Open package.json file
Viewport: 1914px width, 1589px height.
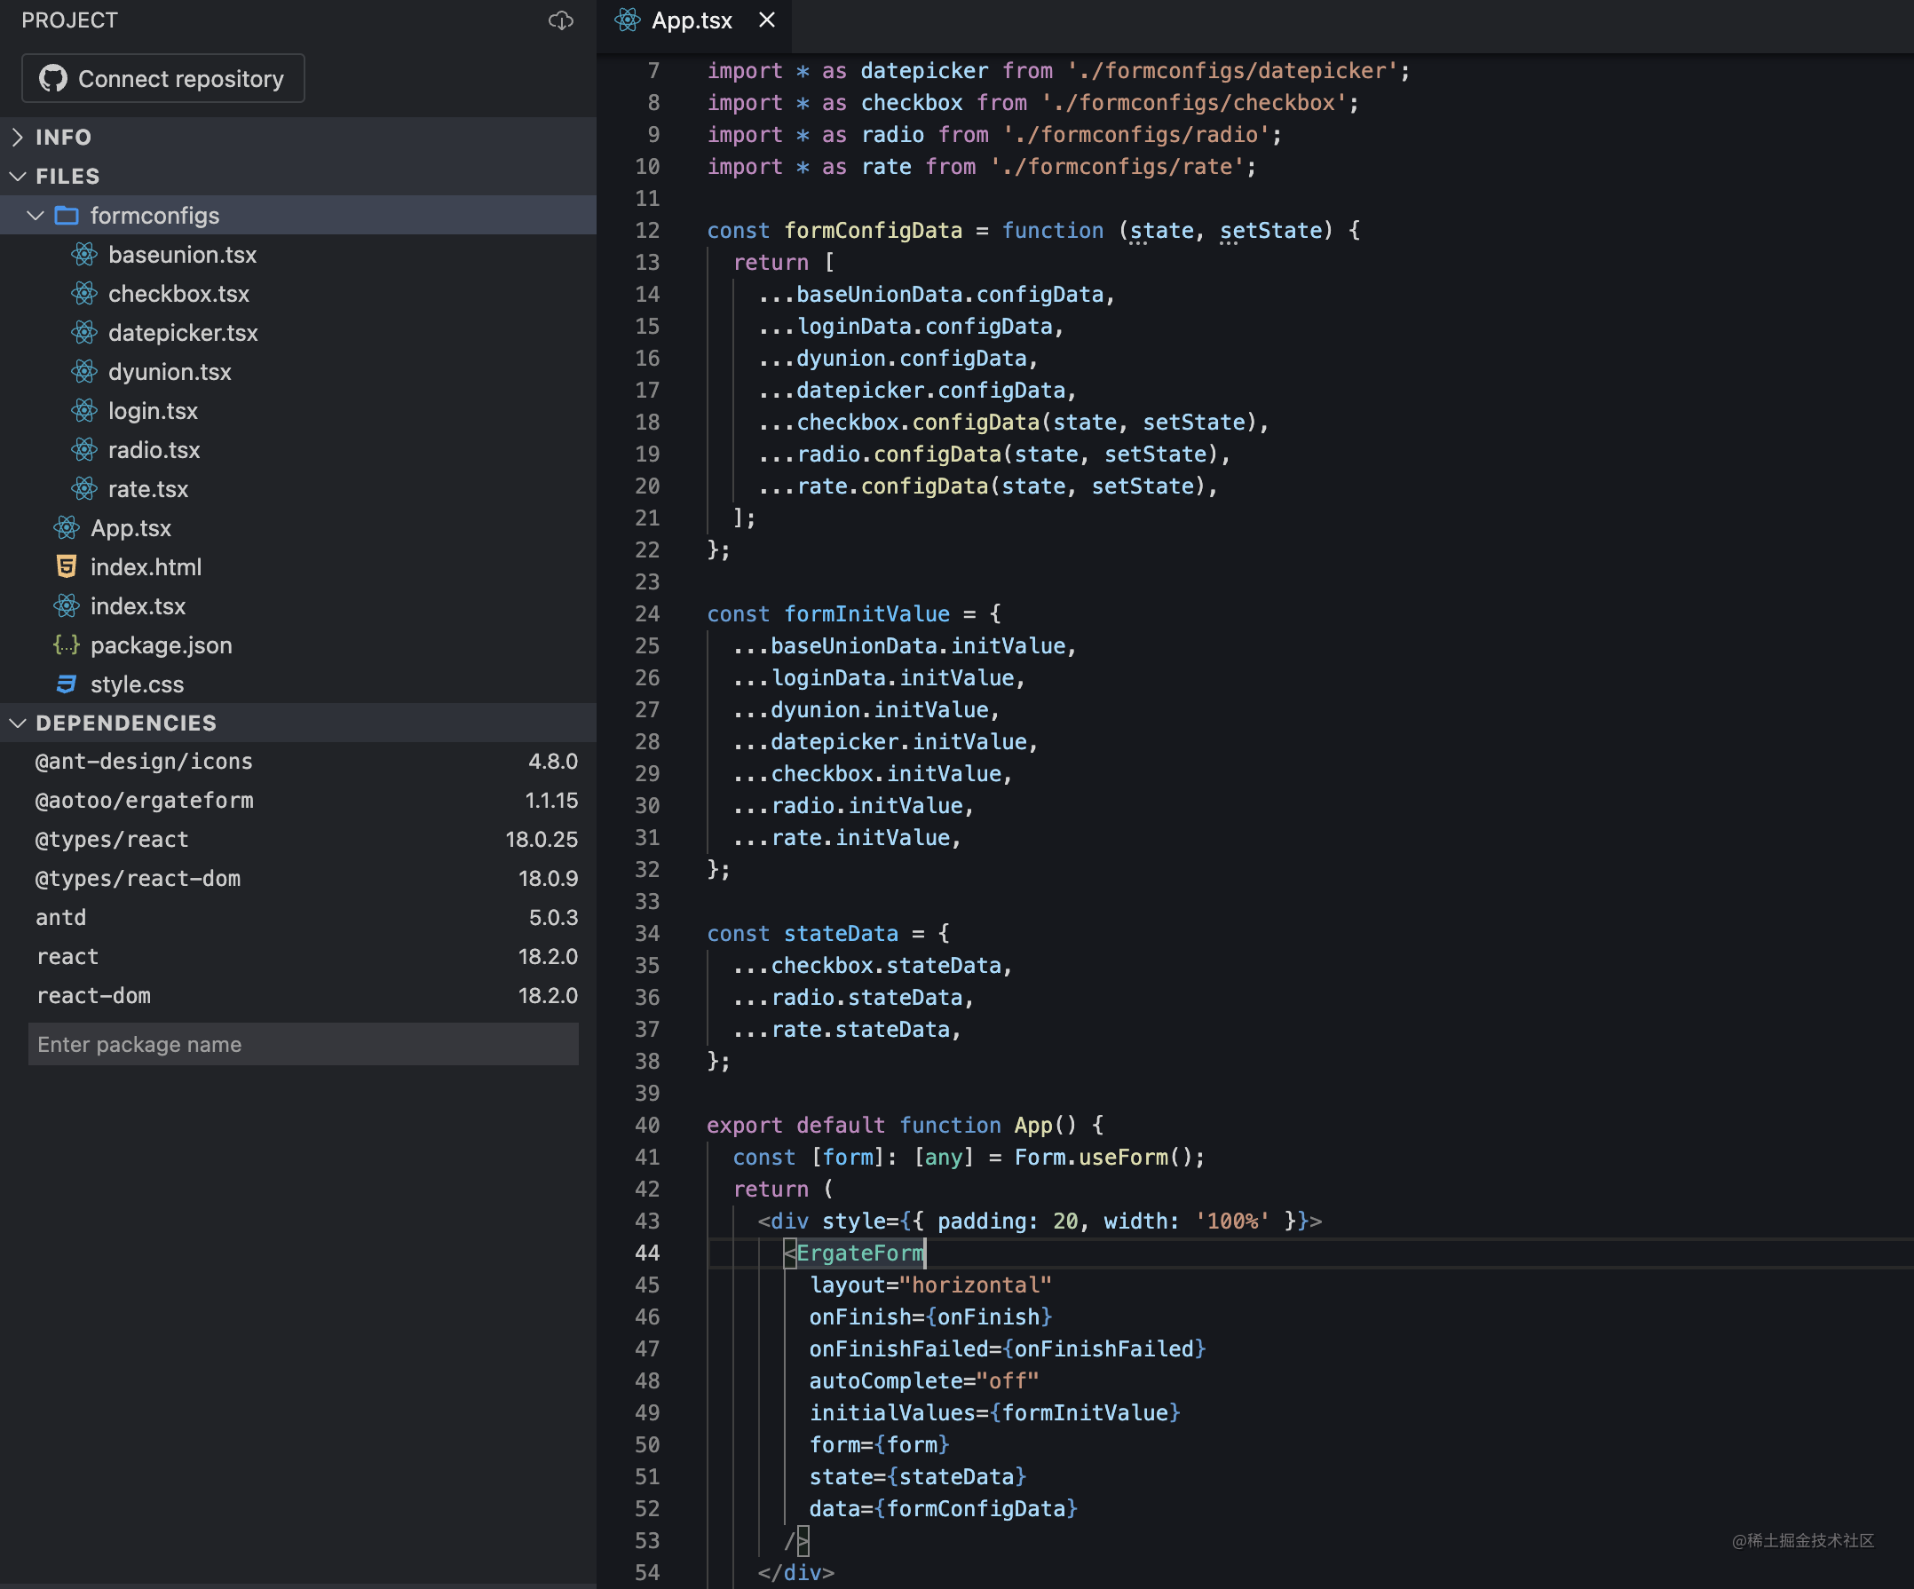click(162, 645)
